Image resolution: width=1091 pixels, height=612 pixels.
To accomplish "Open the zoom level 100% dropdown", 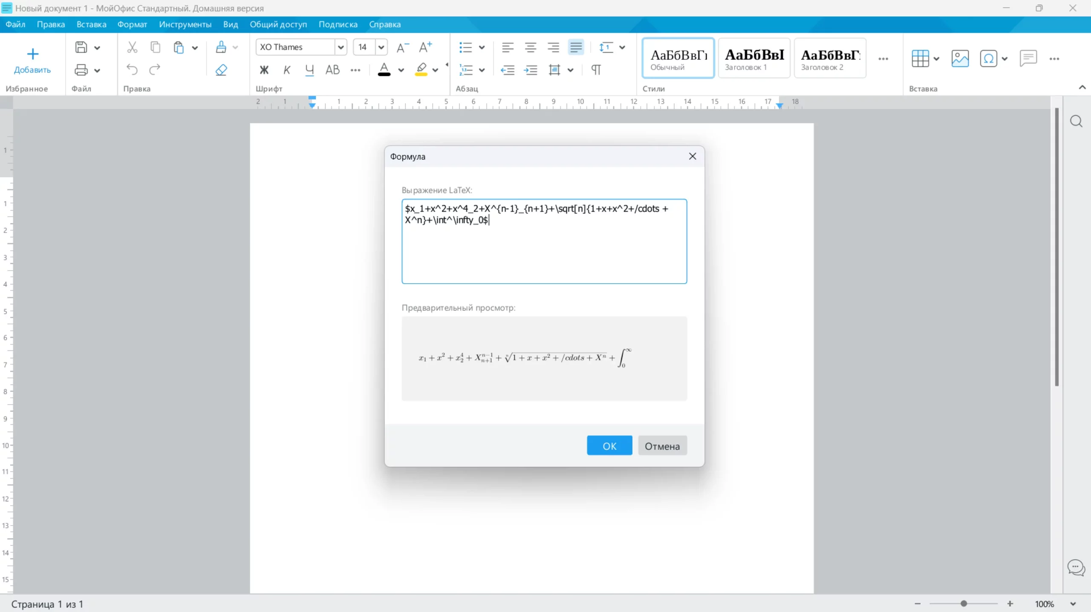I will coord(1073,604).
